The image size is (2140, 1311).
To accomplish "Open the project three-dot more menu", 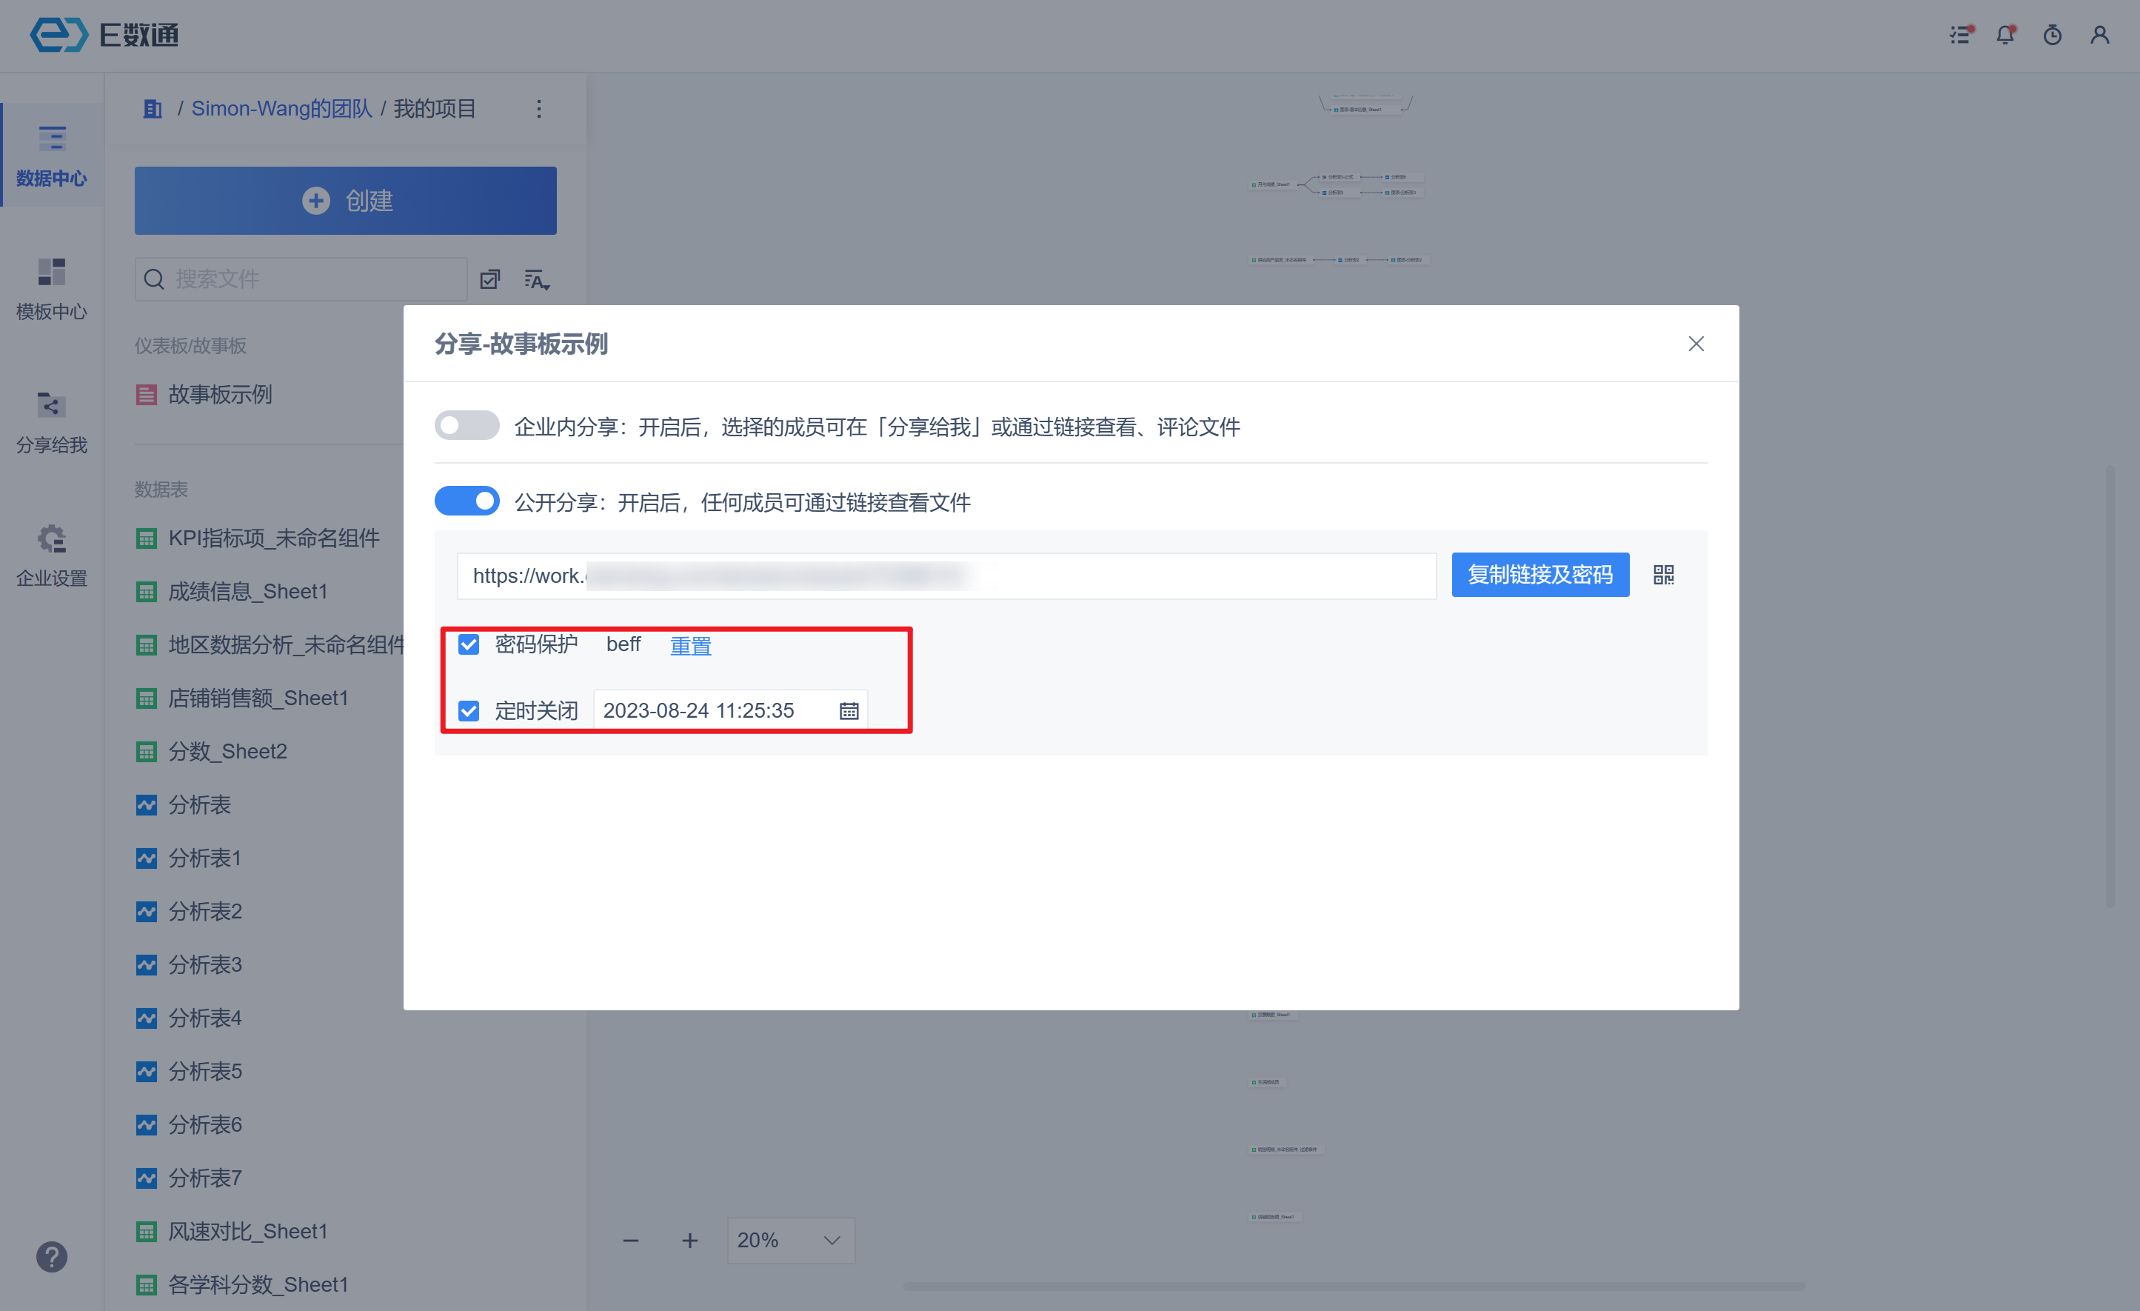I will (x=538, y=109).
